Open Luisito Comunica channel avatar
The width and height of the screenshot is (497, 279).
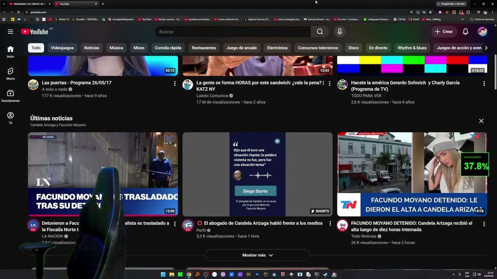click(188, 85)
